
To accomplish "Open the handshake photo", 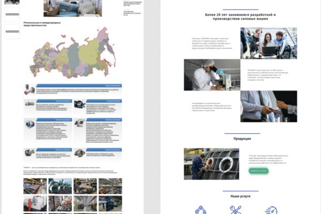I will coord(269,106).
